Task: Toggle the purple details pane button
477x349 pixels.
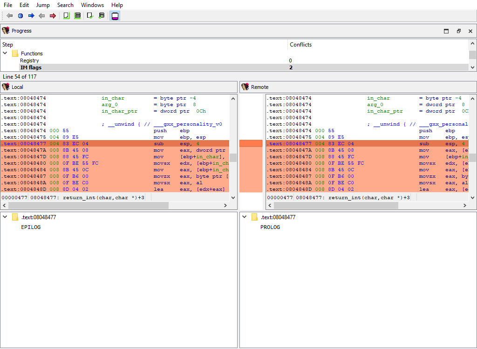Action: click(x=115, y=16)
